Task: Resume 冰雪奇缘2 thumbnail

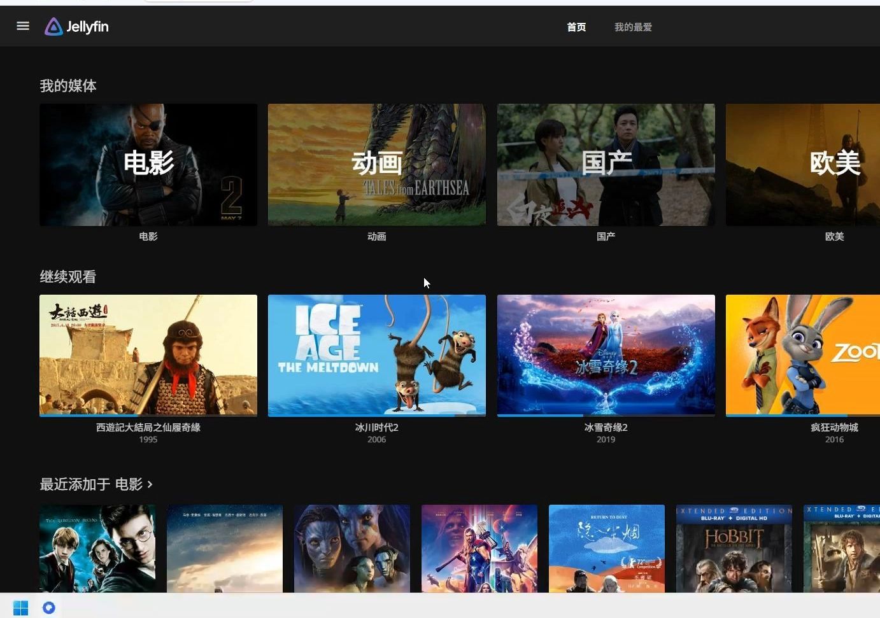Action: coord(606,355)
